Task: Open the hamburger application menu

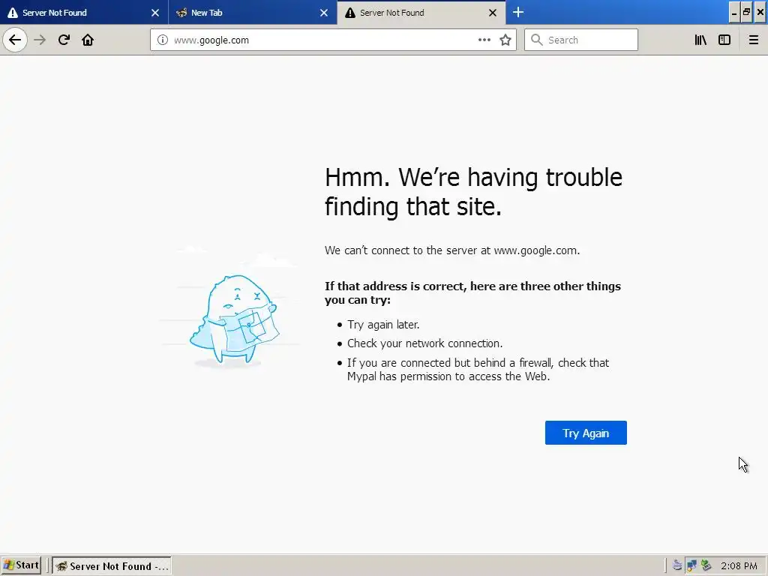Action: (753, 40)
